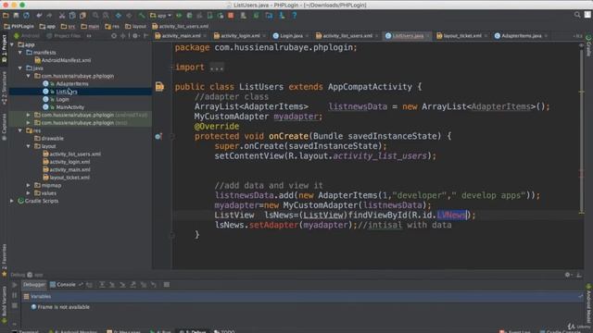Viewport: 593px width, 333px height.
Task: Open the app run configuration dropdown
Action: click(160, 16)
